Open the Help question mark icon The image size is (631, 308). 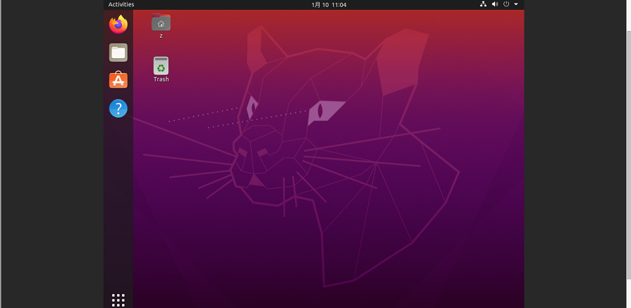[x=118, y=109]
